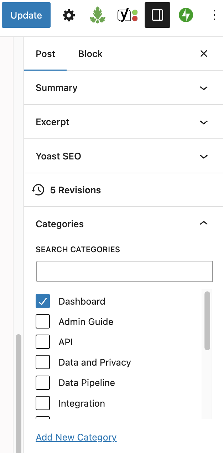223x453 pixels.
Task: Click the Add New Category link
Action: [76, 437]
